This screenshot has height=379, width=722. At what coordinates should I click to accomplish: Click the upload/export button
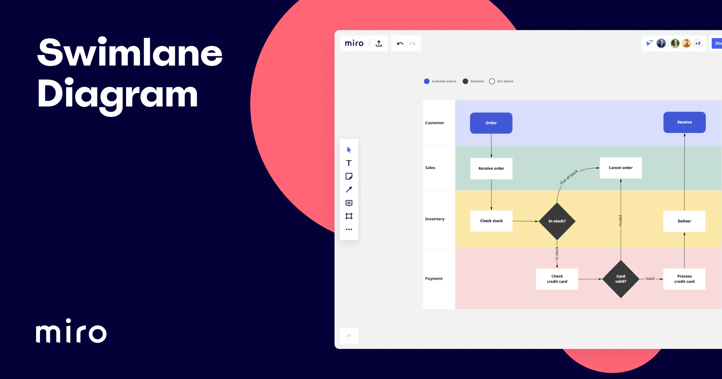tap(380, 43)
